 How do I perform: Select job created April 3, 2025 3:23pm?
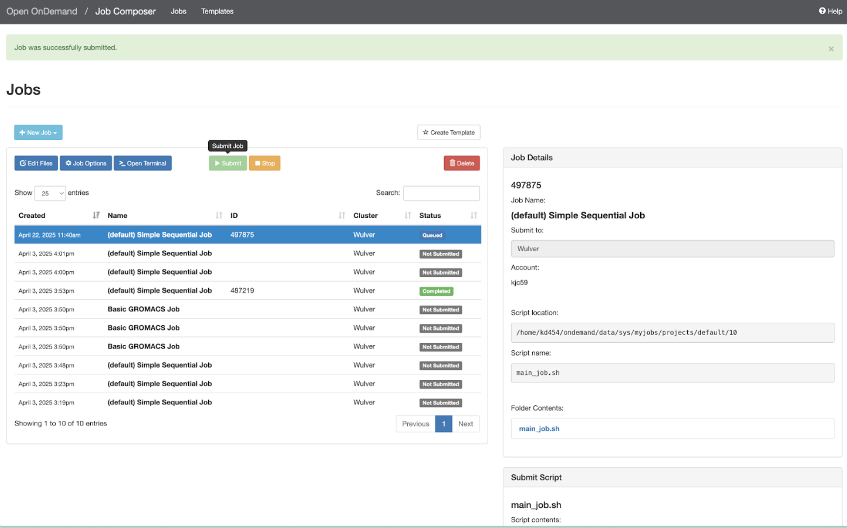tap(248, 384)
